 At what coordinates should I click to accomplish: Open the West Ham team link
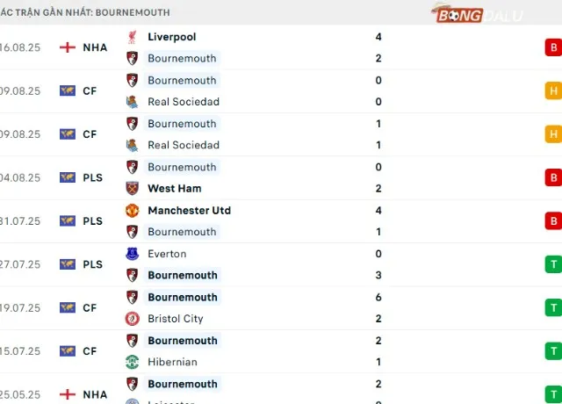pos(175,189)
